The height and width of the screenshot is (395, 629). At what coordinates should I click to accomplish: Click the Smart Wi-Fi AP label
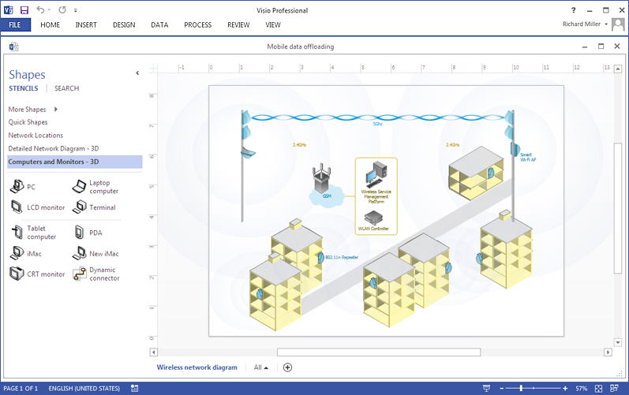pos(528,157)
